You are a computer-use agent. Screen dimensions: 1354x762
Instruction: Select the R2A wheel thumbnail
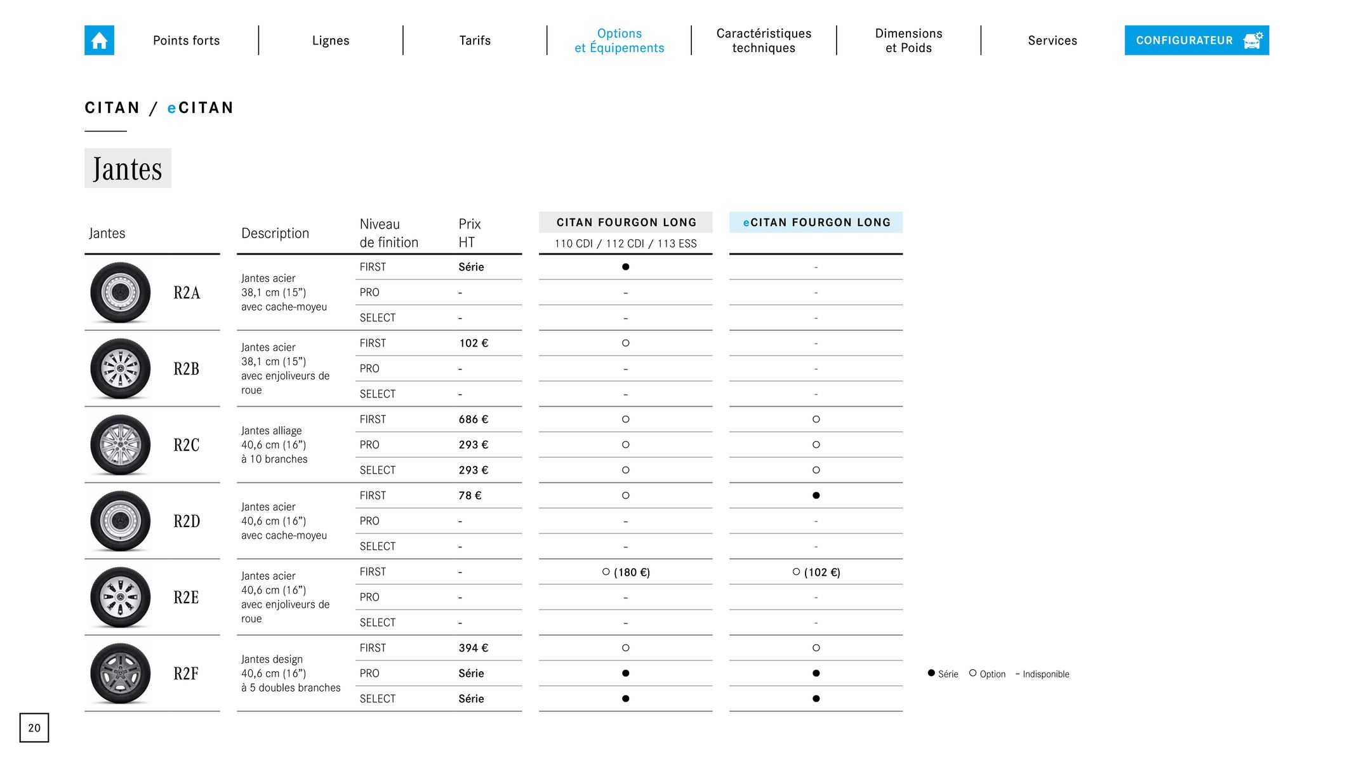coord(121,293)
